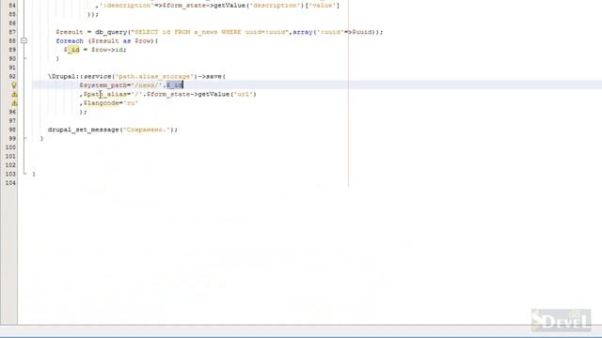This screenshot has height=338, width=602.
Task: Click the drupal_set_message function call
Action: [84, 130]
